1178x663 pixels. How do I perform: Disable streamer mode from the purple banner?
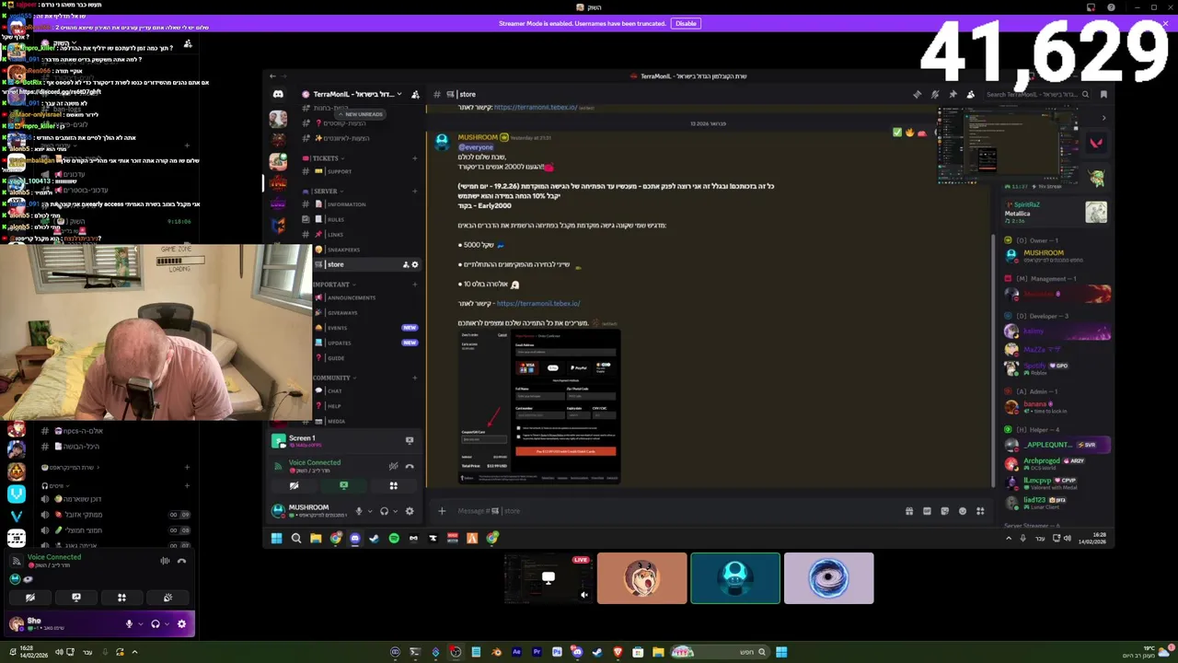[x=686, y=23]
